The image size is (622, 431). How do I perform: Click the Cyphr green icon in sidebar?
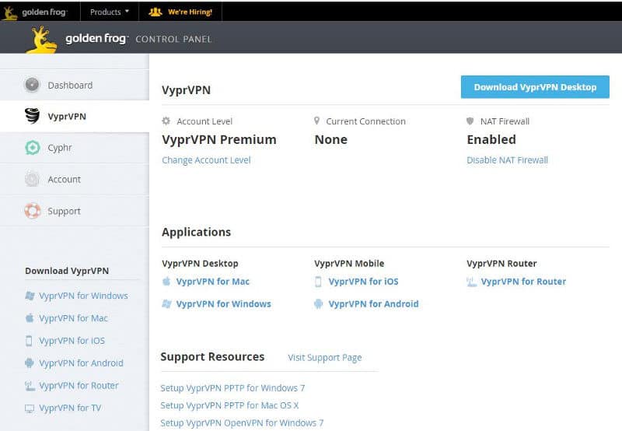(33, 148)
